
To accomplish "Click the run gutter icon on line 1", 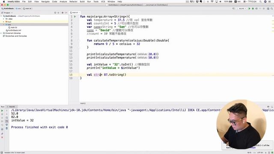I will pyautogui.click(x=75, y=17).
